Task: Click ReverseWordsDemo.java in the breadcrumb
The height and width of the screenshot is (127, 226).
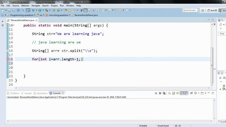Action: click(x=86, y=15)
